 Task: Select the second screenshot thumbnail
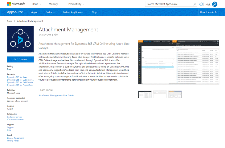(x=160, y=94)
